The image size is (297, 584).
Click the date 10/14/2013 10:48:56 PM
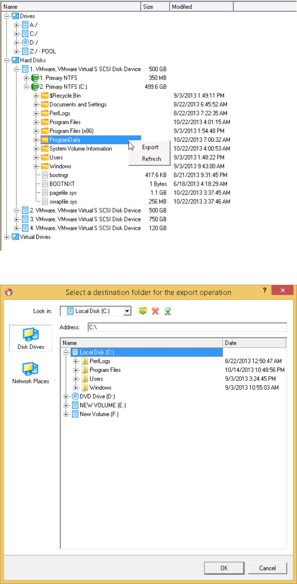[255, 370]
